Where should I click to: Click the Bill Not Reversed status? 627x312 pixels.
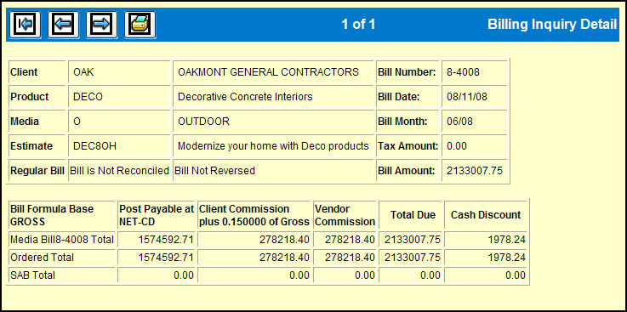coord(214,171)
